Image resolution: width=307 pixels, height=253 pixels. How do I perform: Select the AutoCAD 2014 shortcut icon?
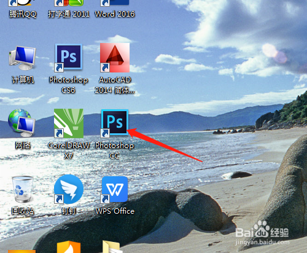pyautogui.click(x=115, y=58)
